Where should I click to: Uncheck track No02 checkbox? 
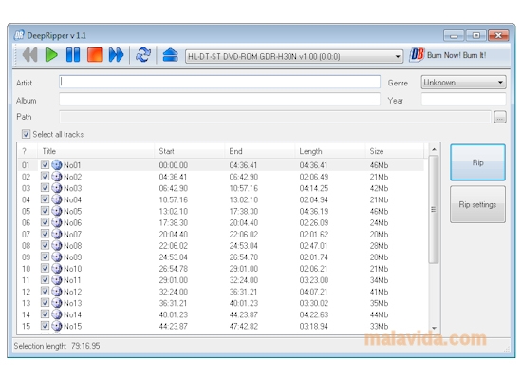[45, 177]
